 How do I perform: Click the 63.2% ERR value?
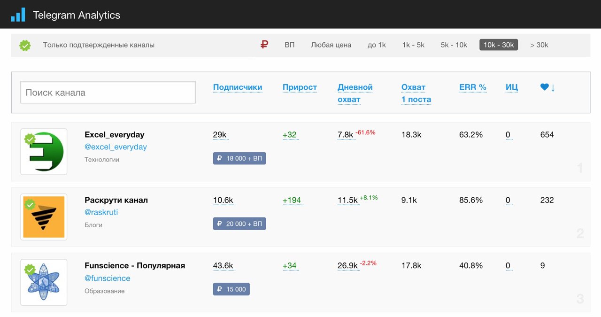pyautogui.click(x=471, y=135)
